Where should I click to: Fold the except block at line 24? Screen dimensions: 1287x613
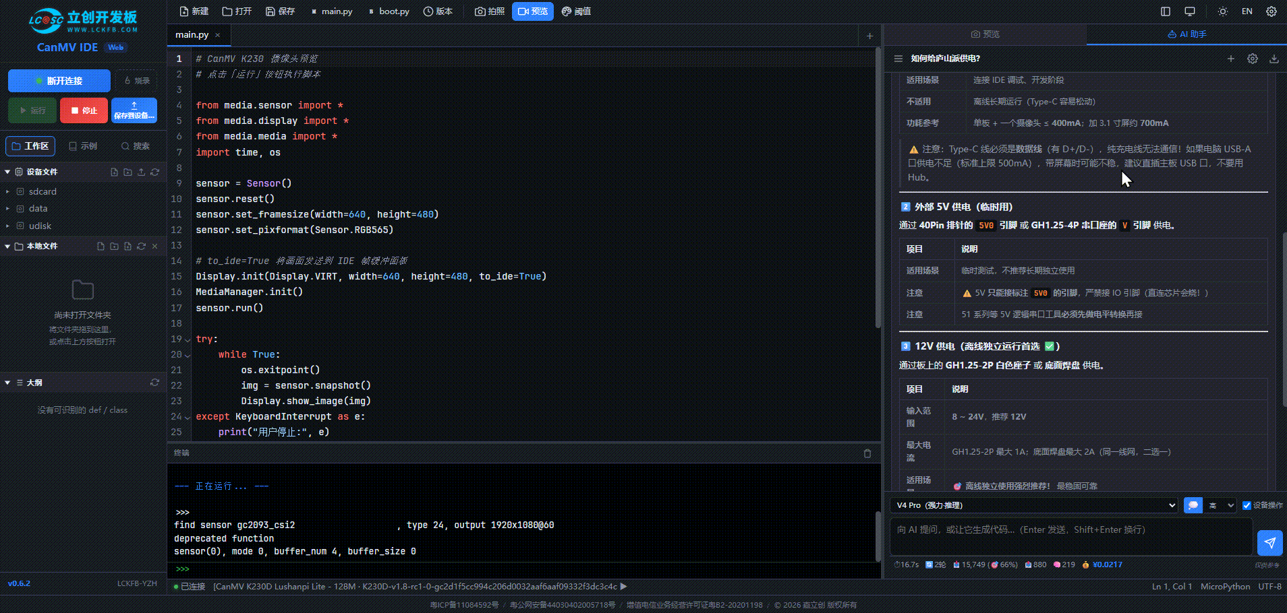pos(188,417)
